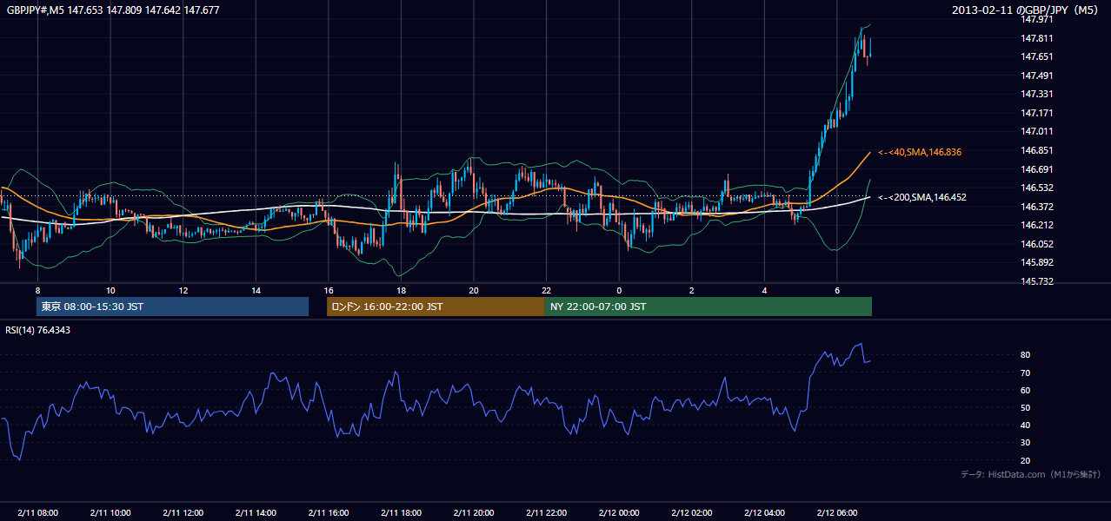Viewport: 1111px width, 521px height.
Task: Click the bottom time label 2/12 06:00
Action: (x=836, y=513)
